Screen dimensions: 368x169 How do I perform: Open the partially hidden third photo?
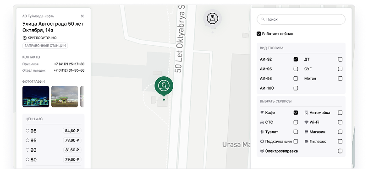pos(82,96)
